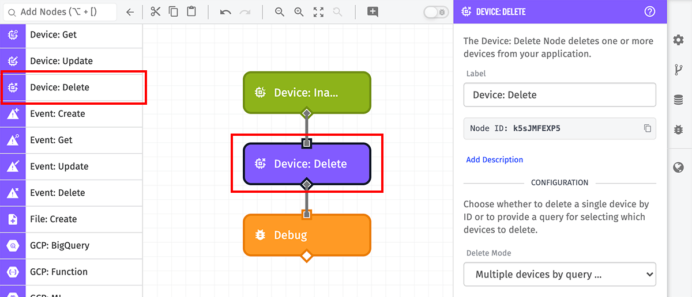This screenshot has height=297, width=692.
Task: Select Event: Delete in the node palette
Action: 72,193
